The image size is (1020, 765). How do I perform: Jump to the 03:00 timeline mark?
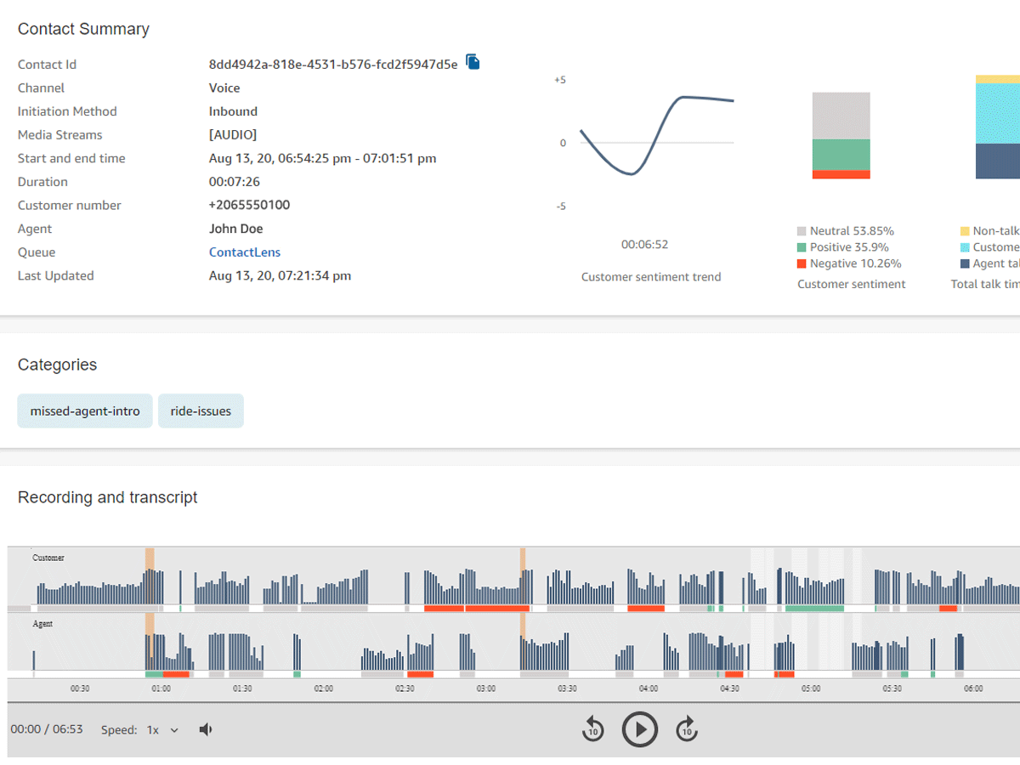tap(486, 688)
